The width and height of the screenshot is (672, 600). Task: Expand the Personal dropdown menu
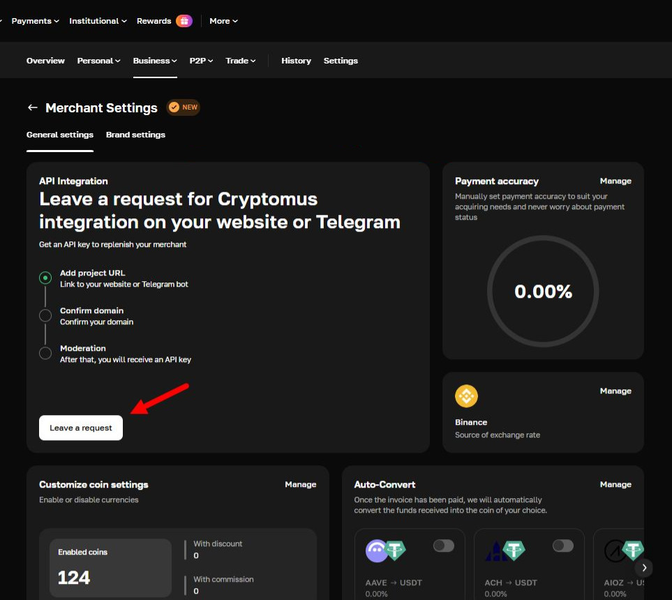(98, 61)
